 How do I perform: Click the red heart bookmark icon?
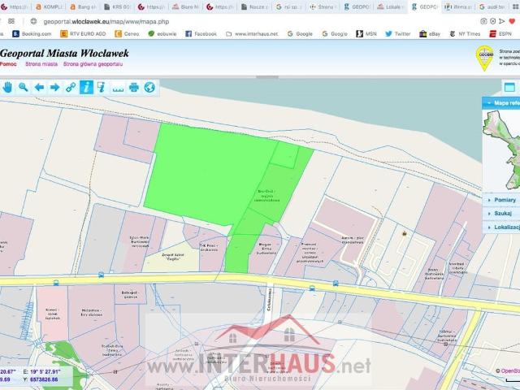click(512, 21)
